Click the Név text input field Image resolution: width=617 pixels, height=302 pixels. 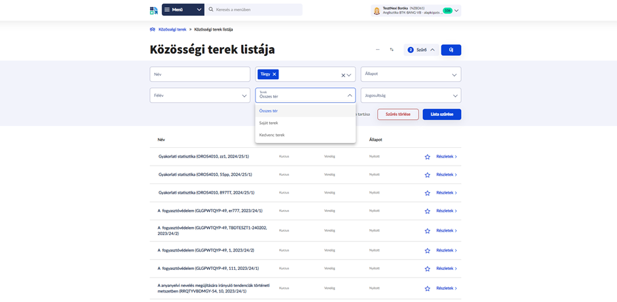200,74
